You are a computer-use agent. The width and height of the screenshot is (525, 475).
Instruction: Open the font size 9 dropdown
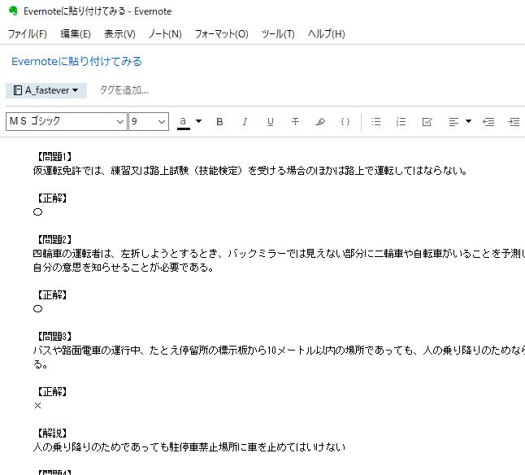pos(149,121)
